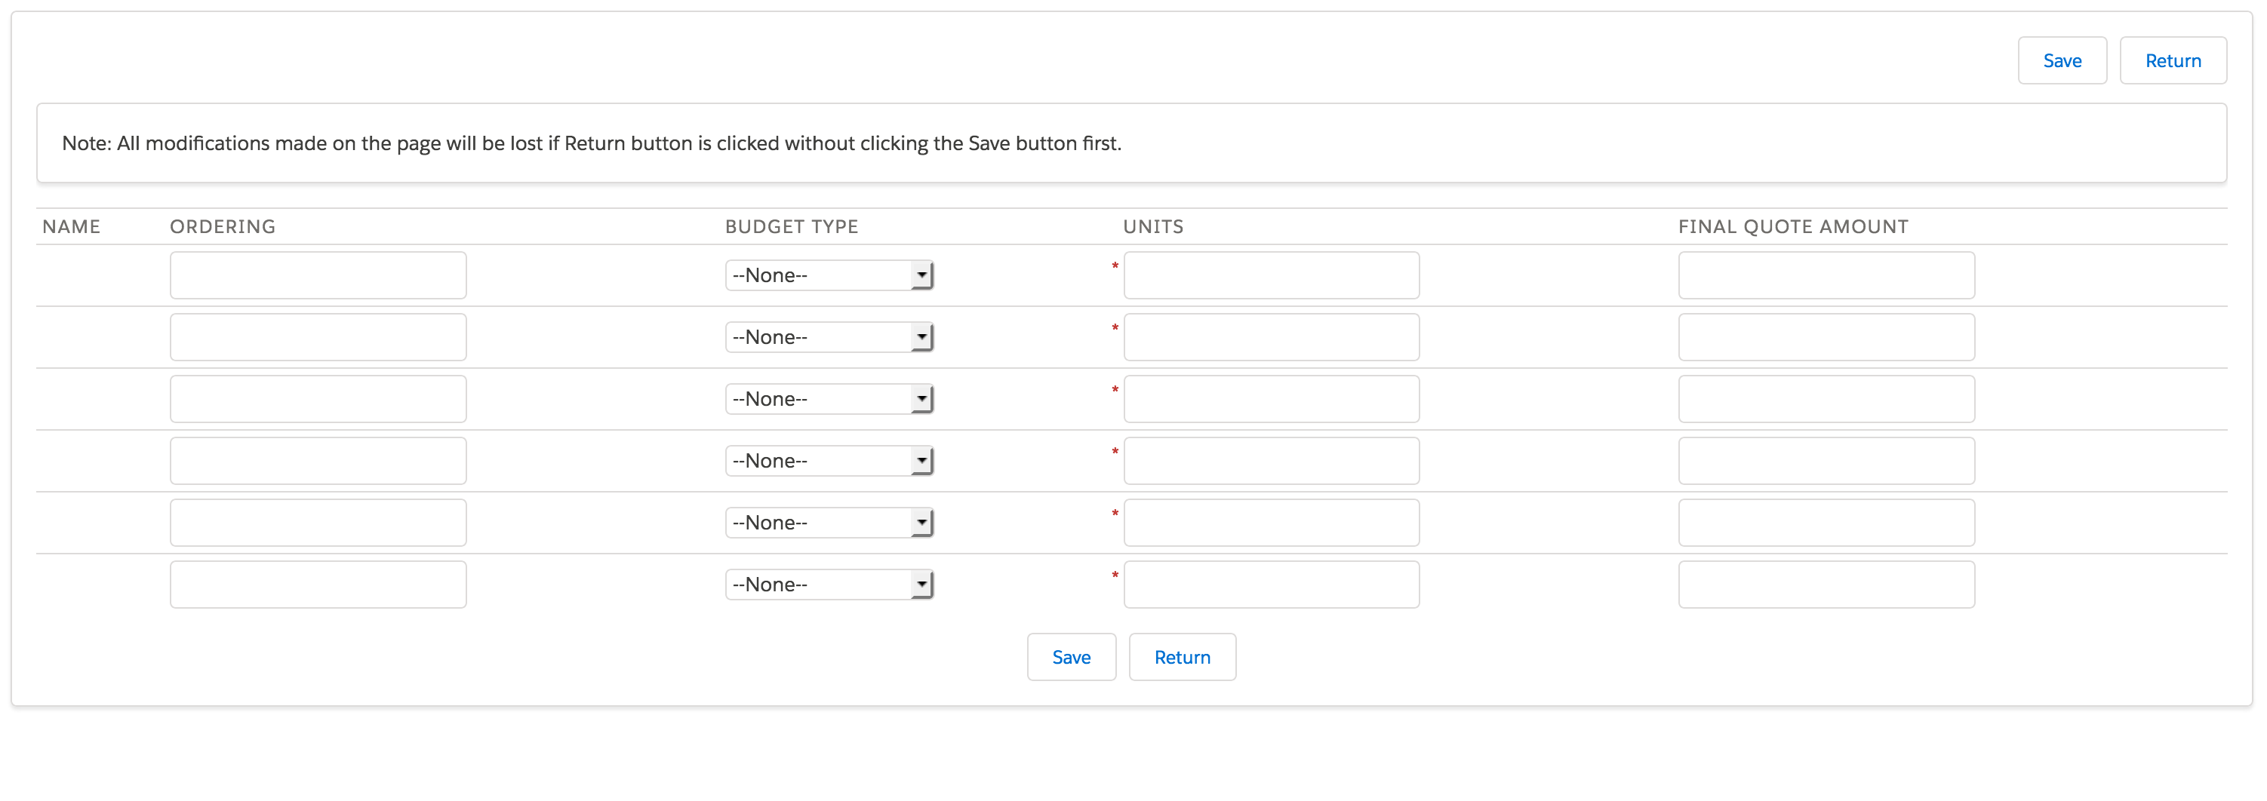
Task: Open first row Budget Type dropdown
Action: pyautogui.click(x=828, y=275)
